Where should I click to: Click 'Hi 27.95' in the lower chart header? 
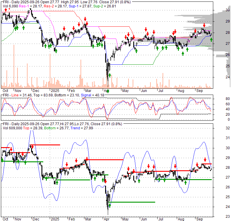pos(67,124)
